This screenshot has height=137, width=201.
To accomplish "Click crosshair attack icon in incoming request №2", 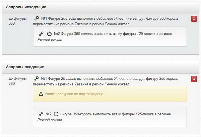I will tap(56, 114).
